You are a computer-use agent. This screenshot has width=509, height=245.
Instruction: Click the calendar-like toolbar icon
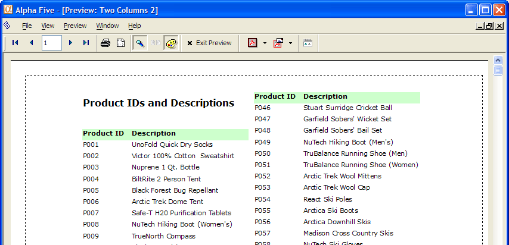(x=308, y=43)
